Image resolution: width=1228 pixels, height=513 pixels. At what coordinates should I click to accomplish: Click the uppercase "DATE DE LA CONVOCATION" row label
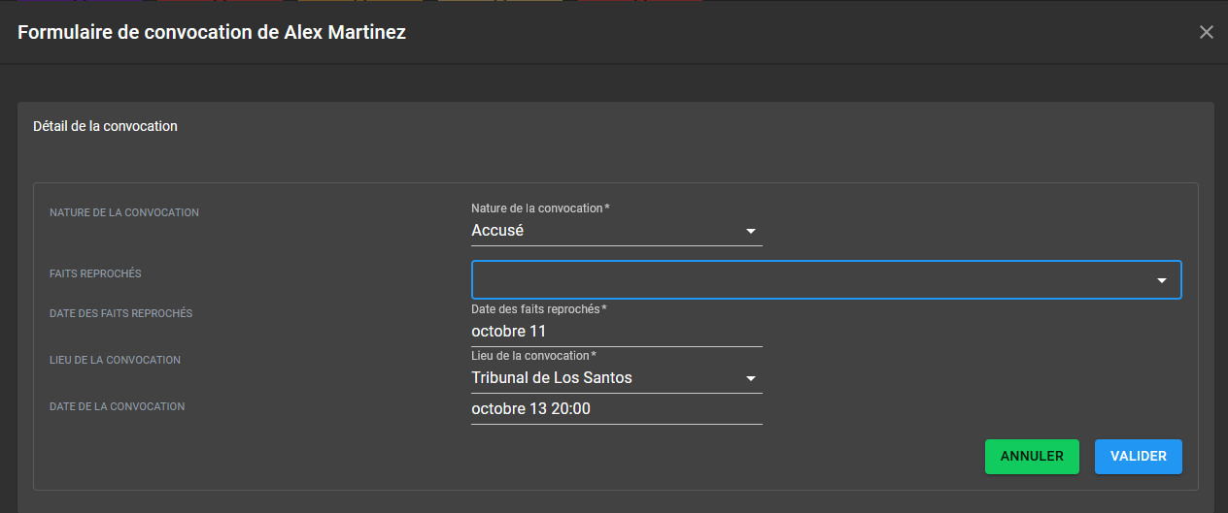[x=117, y=406]
